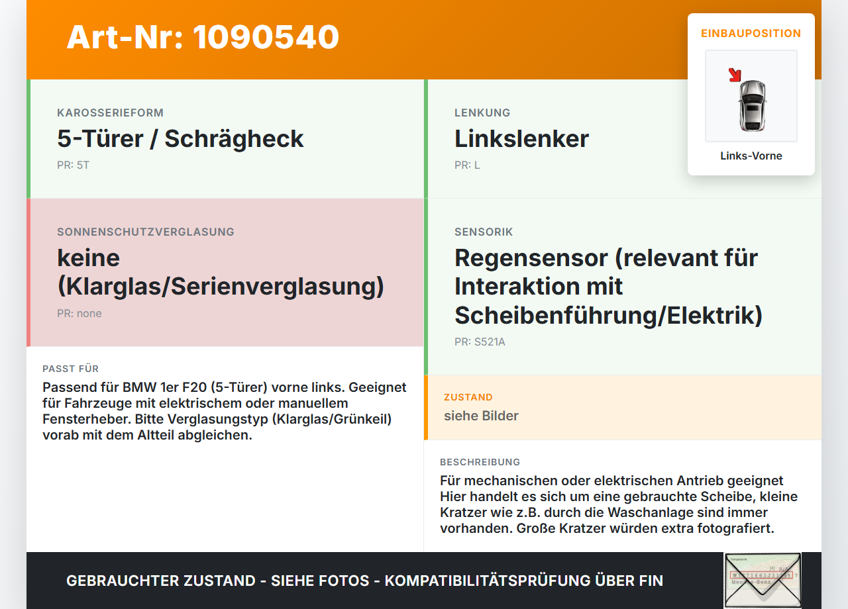Click the PR: S521A code

(480, 342)
